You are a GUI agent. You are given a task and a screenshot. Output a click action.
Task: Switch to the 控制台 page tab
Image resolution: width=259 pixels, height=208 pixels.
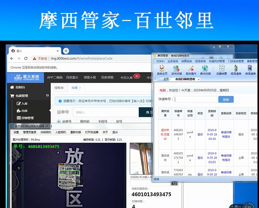[x=59, y=88]
